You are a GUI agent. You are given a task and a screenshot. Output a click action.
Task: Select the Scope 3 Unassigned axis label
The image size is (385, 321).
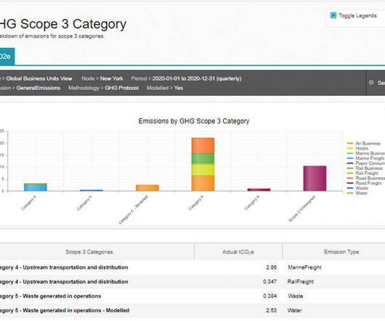tap(302, 208)
